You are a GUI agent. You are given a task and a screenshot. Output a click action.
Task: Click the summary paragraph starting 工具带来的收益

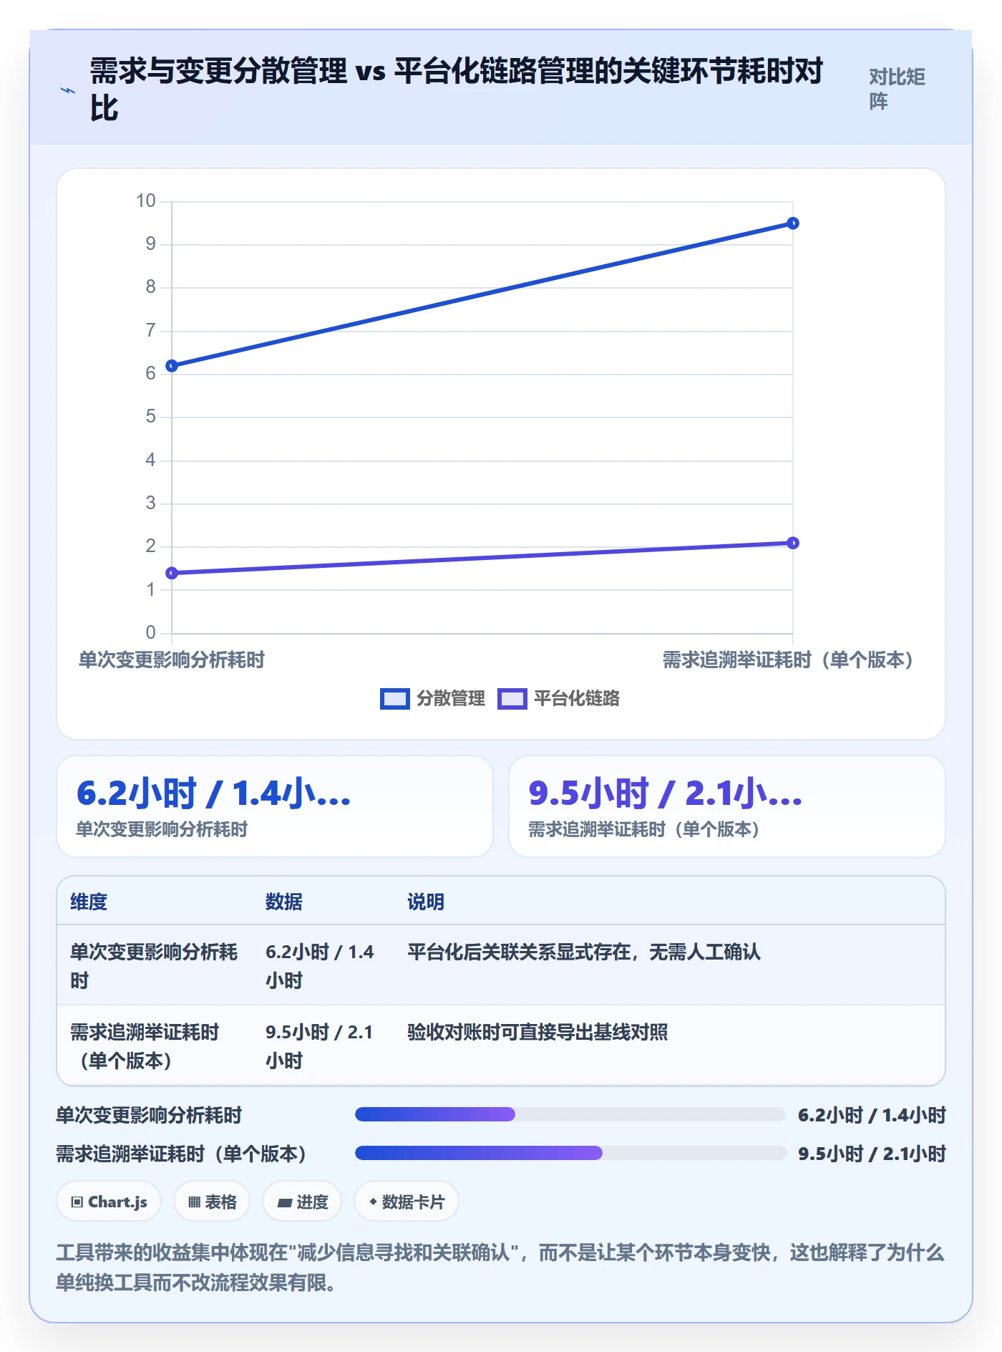pos(500,1267)
